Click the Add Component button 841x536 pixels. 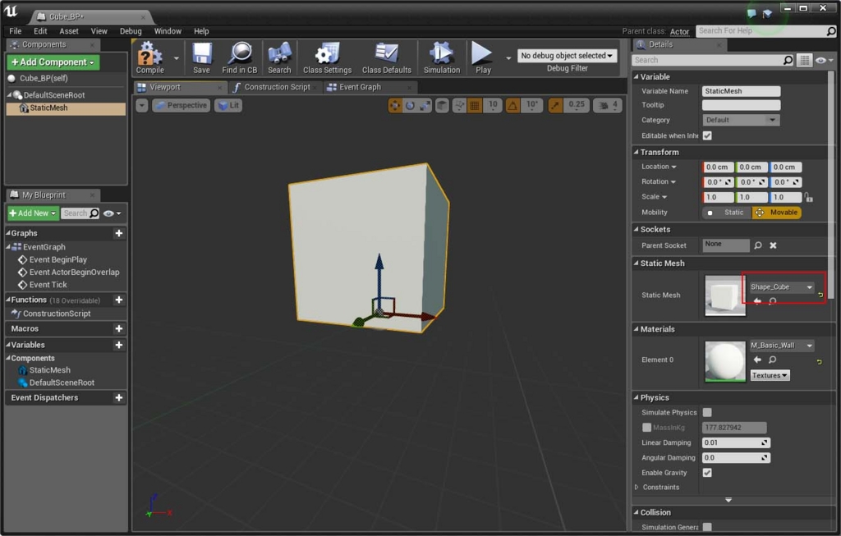[x=53, y=62]
